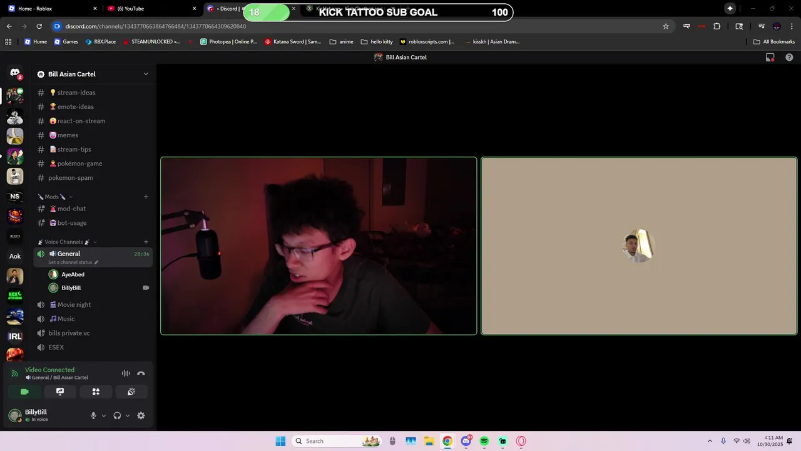Open the emote-ideas channel

(x=93, y=106)
